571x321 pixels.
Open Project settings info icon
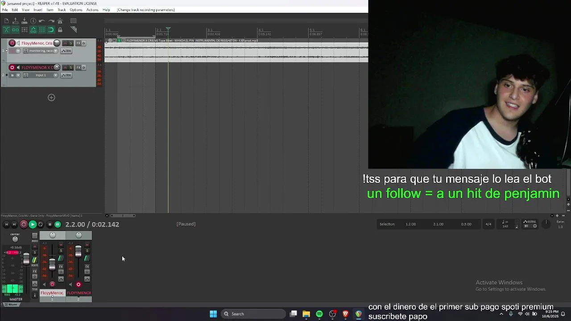coord(33,21)
